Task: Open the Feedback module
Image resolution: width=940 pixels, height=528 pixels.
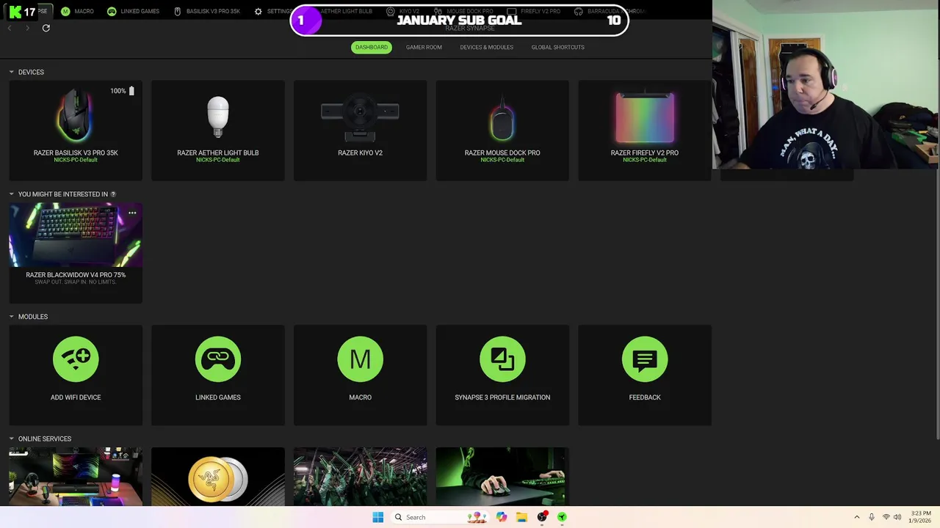Action: [645, 375]
